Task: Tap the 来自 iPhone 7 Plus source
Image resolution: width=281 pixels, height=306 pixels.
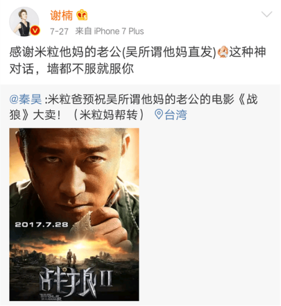Action: click(x=110, y=31)
